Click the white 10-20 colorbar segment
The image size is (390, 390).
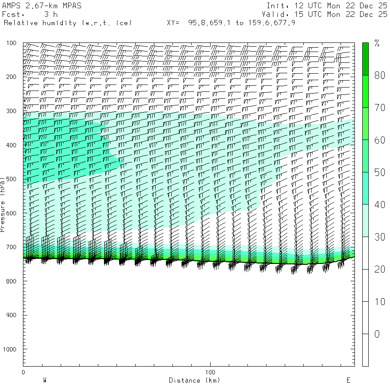365,285
